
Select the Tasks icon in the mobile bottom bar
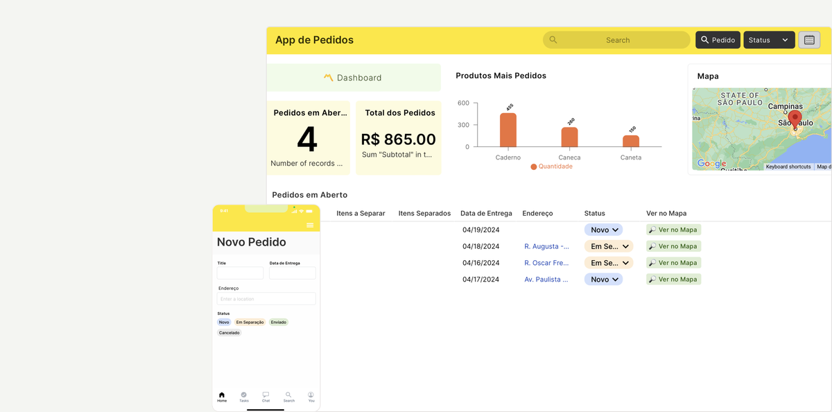243,395
